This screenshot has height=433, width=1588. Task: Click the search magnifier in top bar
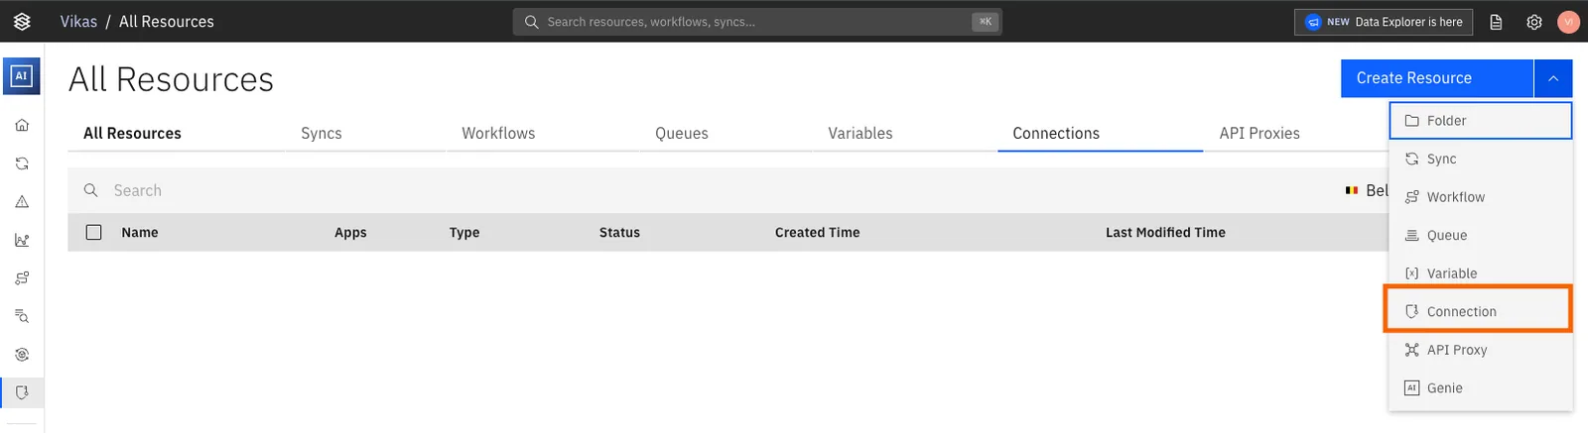[532, 22]
